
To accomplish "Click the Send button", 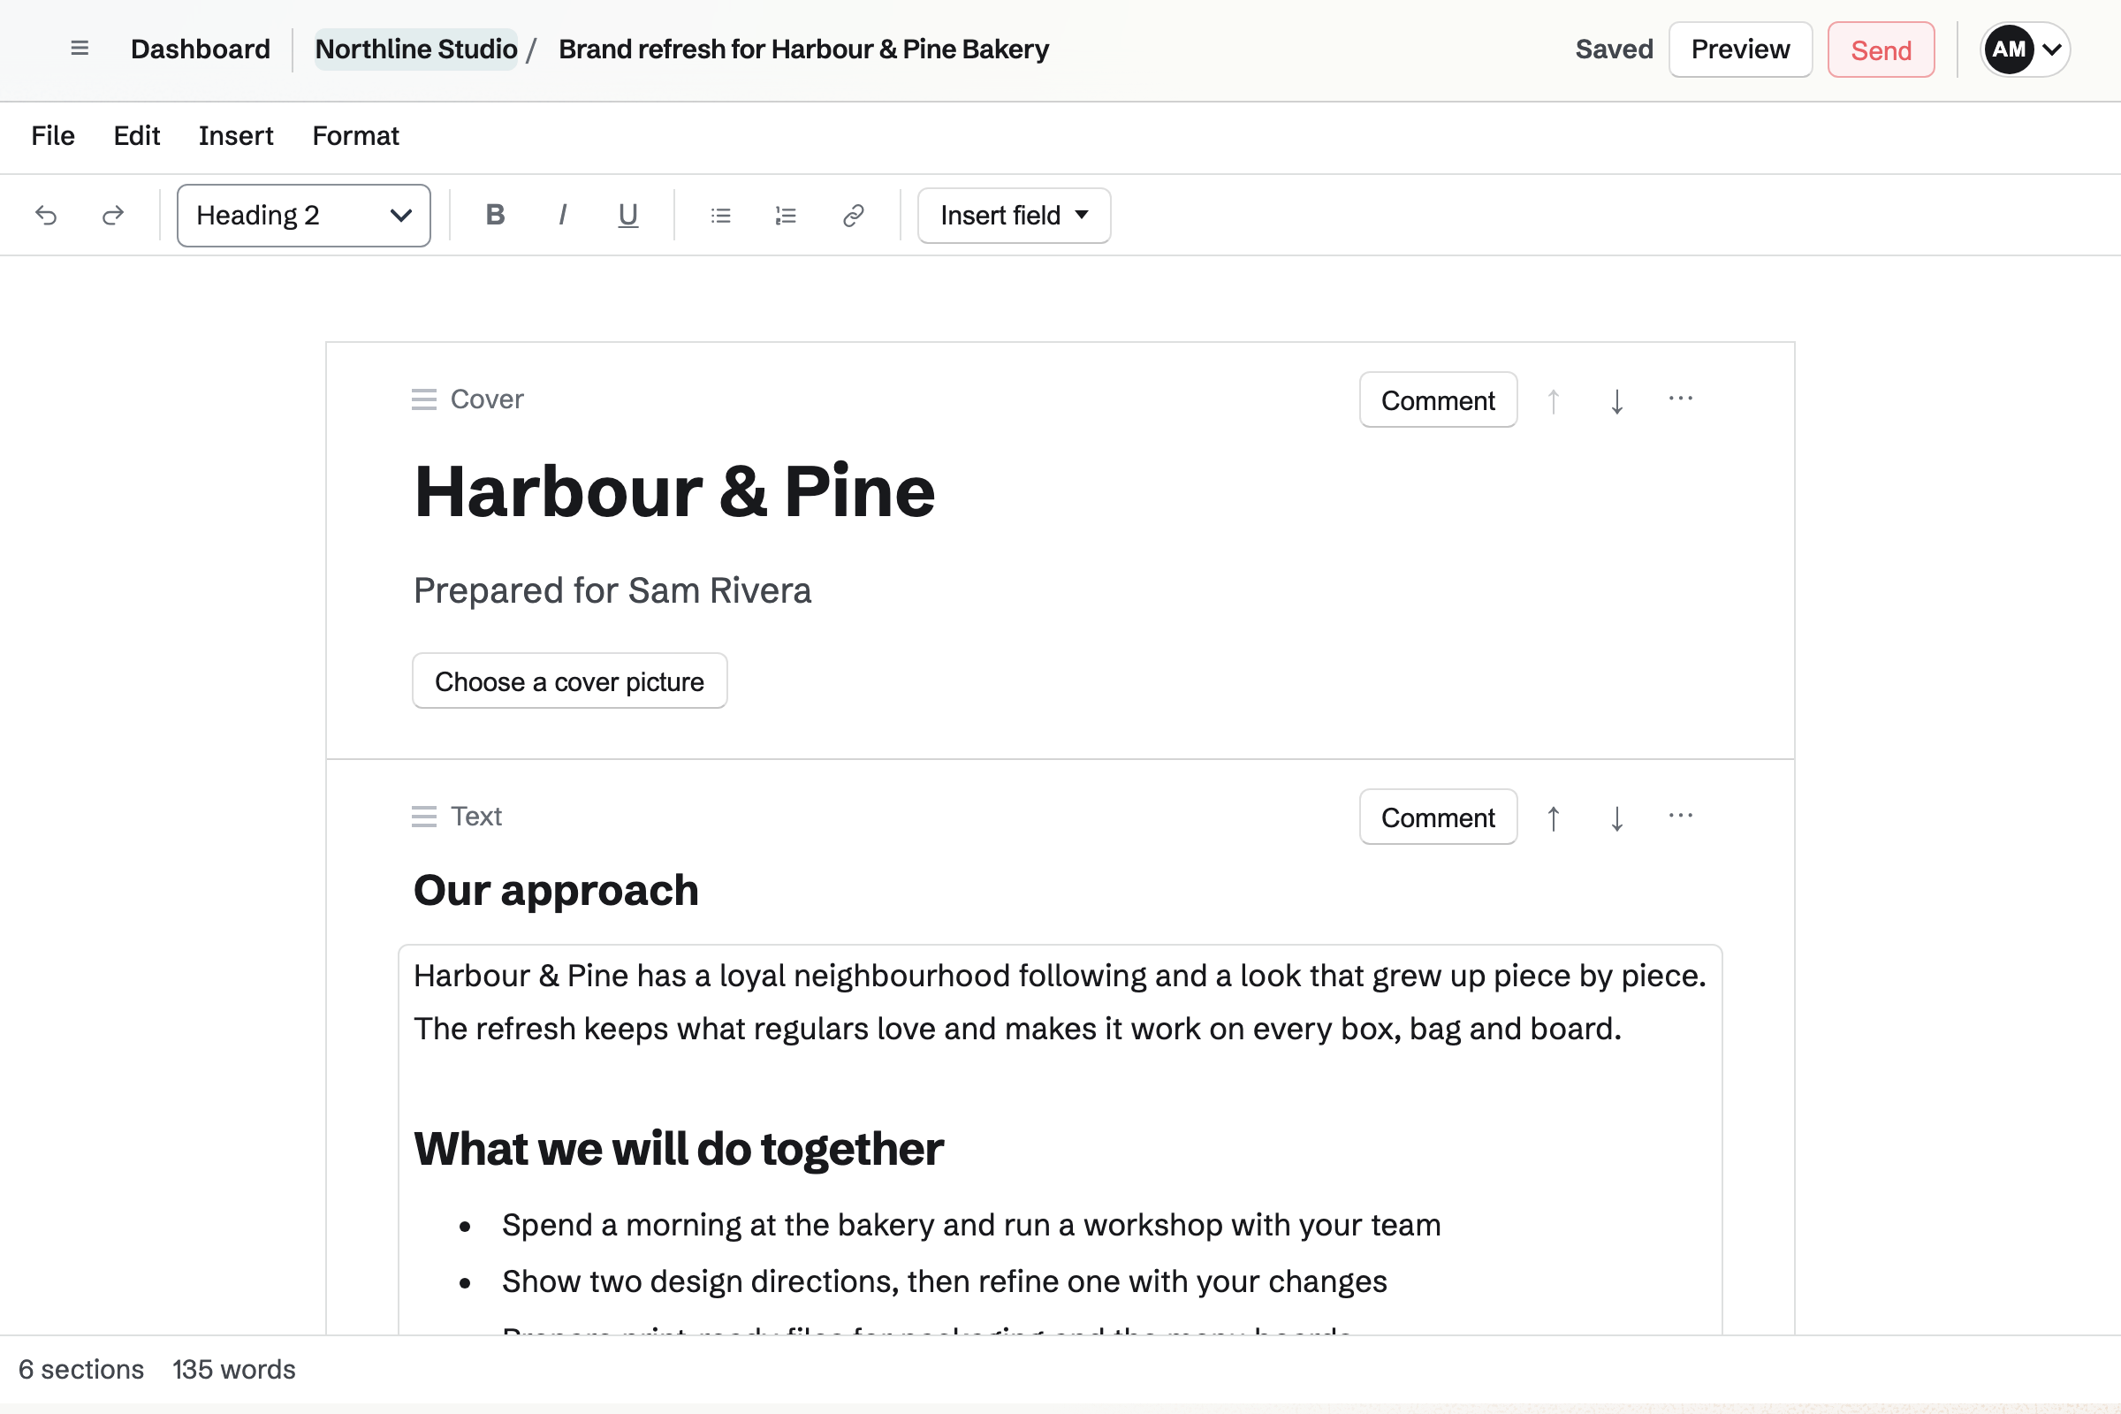I will (x=1882, y=49).
